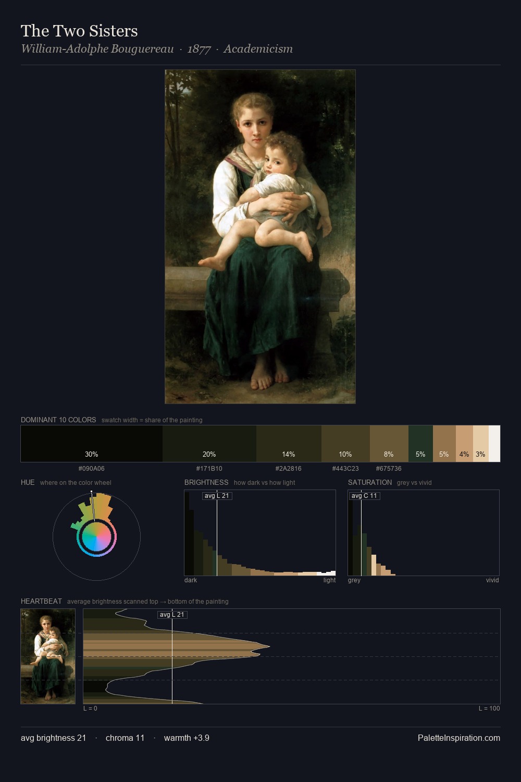
Task: Click the "vivid" axis label
Action: (x=492, y=580)
